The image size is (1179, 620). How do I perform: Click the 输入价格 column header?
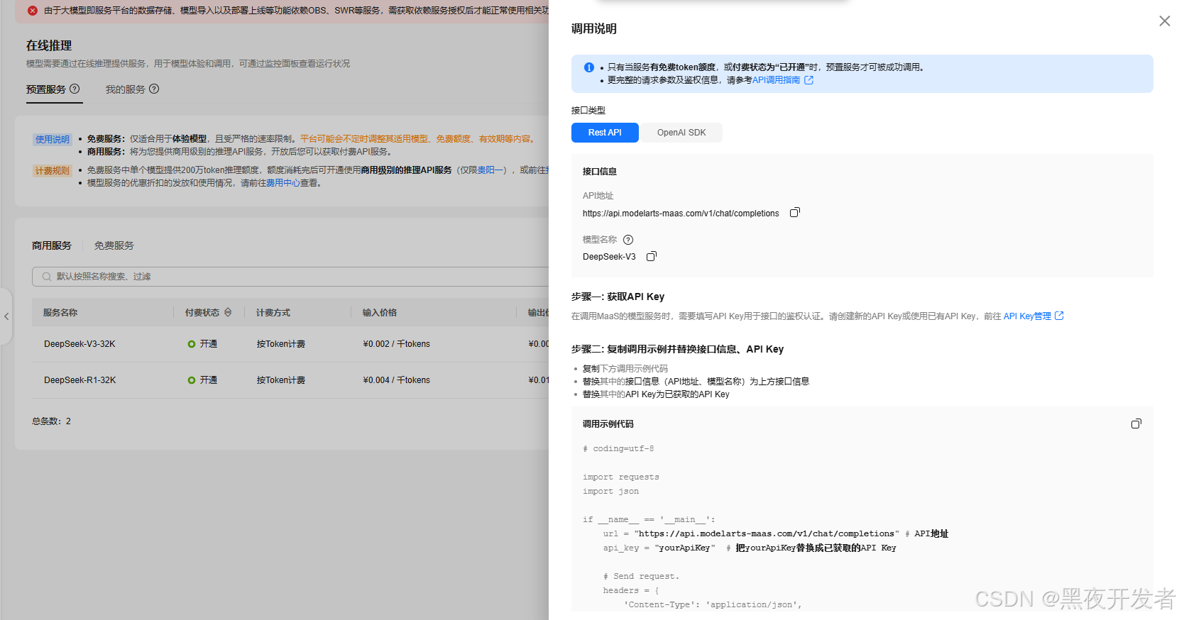tap(380, 312)
